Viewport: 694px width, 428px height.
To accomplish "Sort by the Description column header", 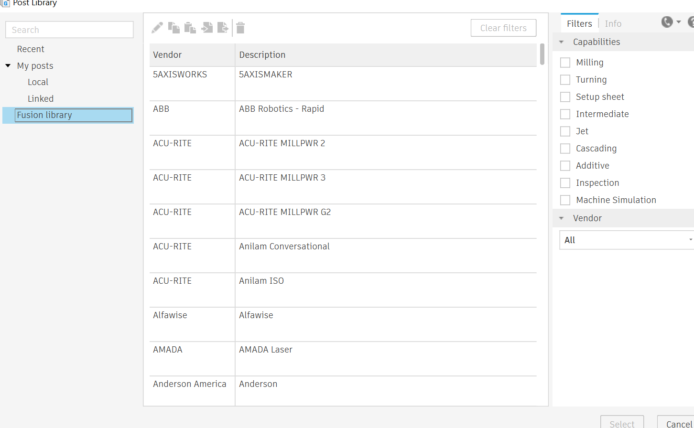I will [x=386, y=55].
